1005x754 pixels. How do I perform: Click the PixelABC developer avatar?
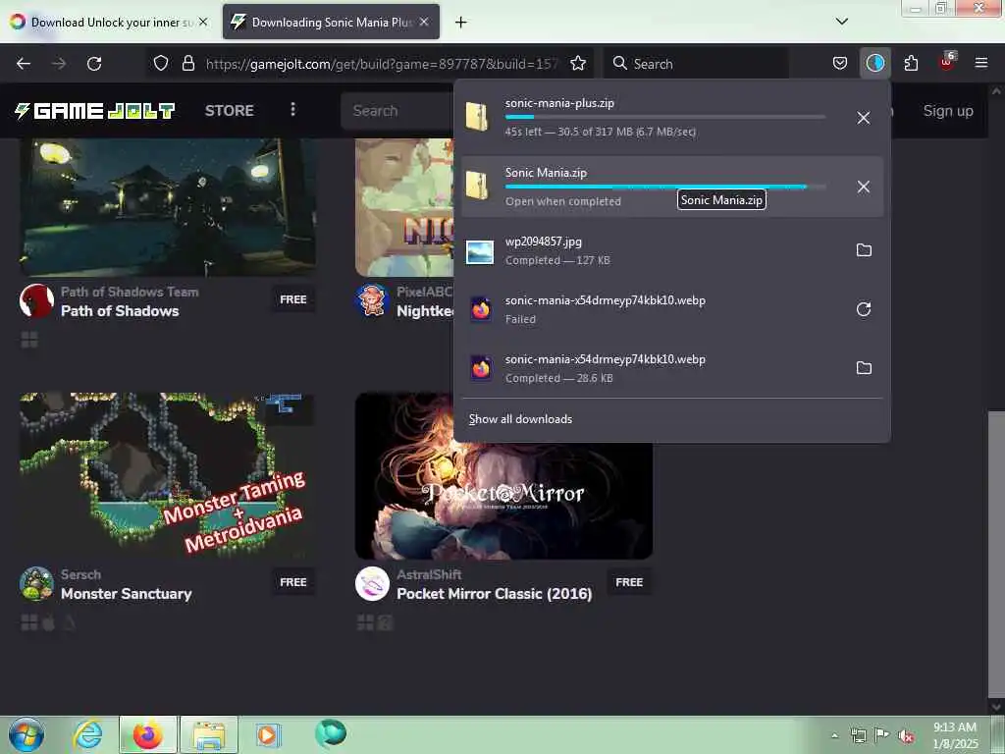coord(372,300)
